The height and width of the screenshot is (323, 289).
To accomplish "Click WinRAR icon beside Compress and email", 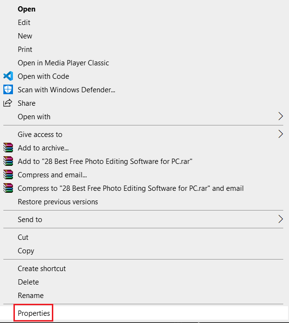I will click(x=8, y=174).
